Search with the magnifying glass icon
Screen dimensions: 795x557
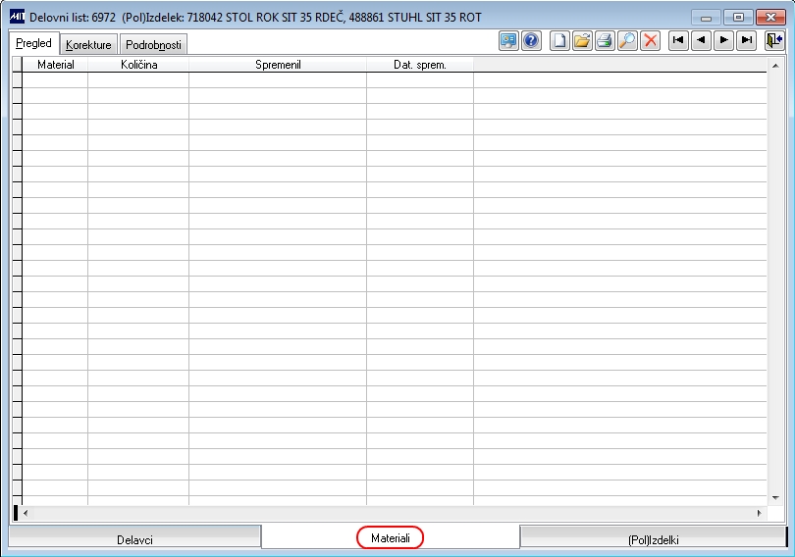pos(628,40)
